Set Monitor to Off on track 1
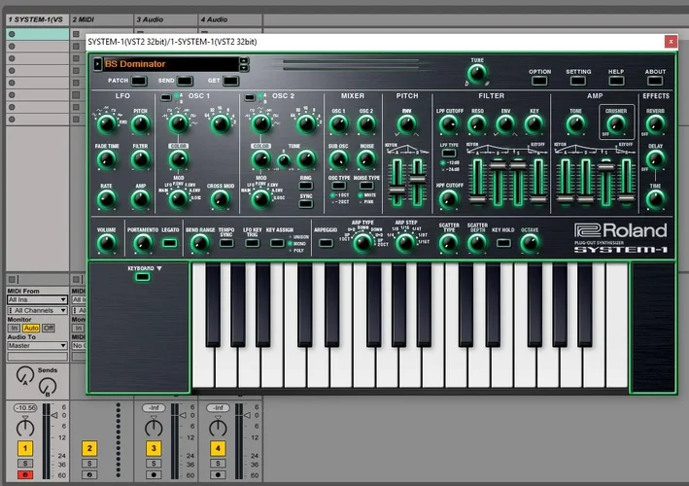689x486 pixels. 49,328
